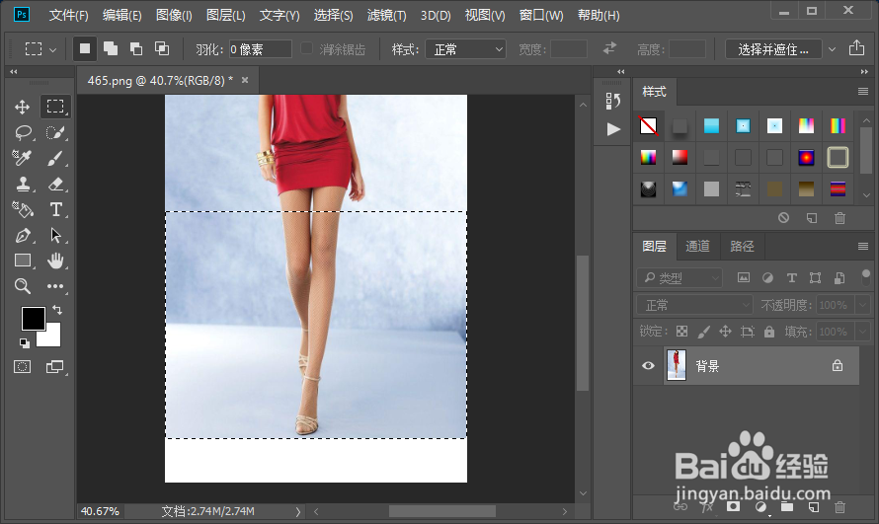
Task: Select the Eraser tool
Action: pos(56,184)
